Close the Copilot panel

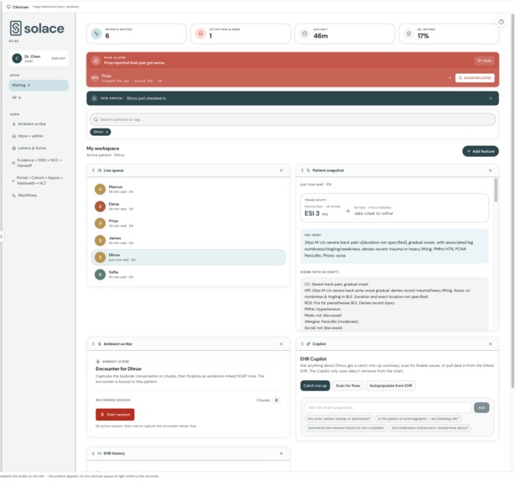click(490, 343)
